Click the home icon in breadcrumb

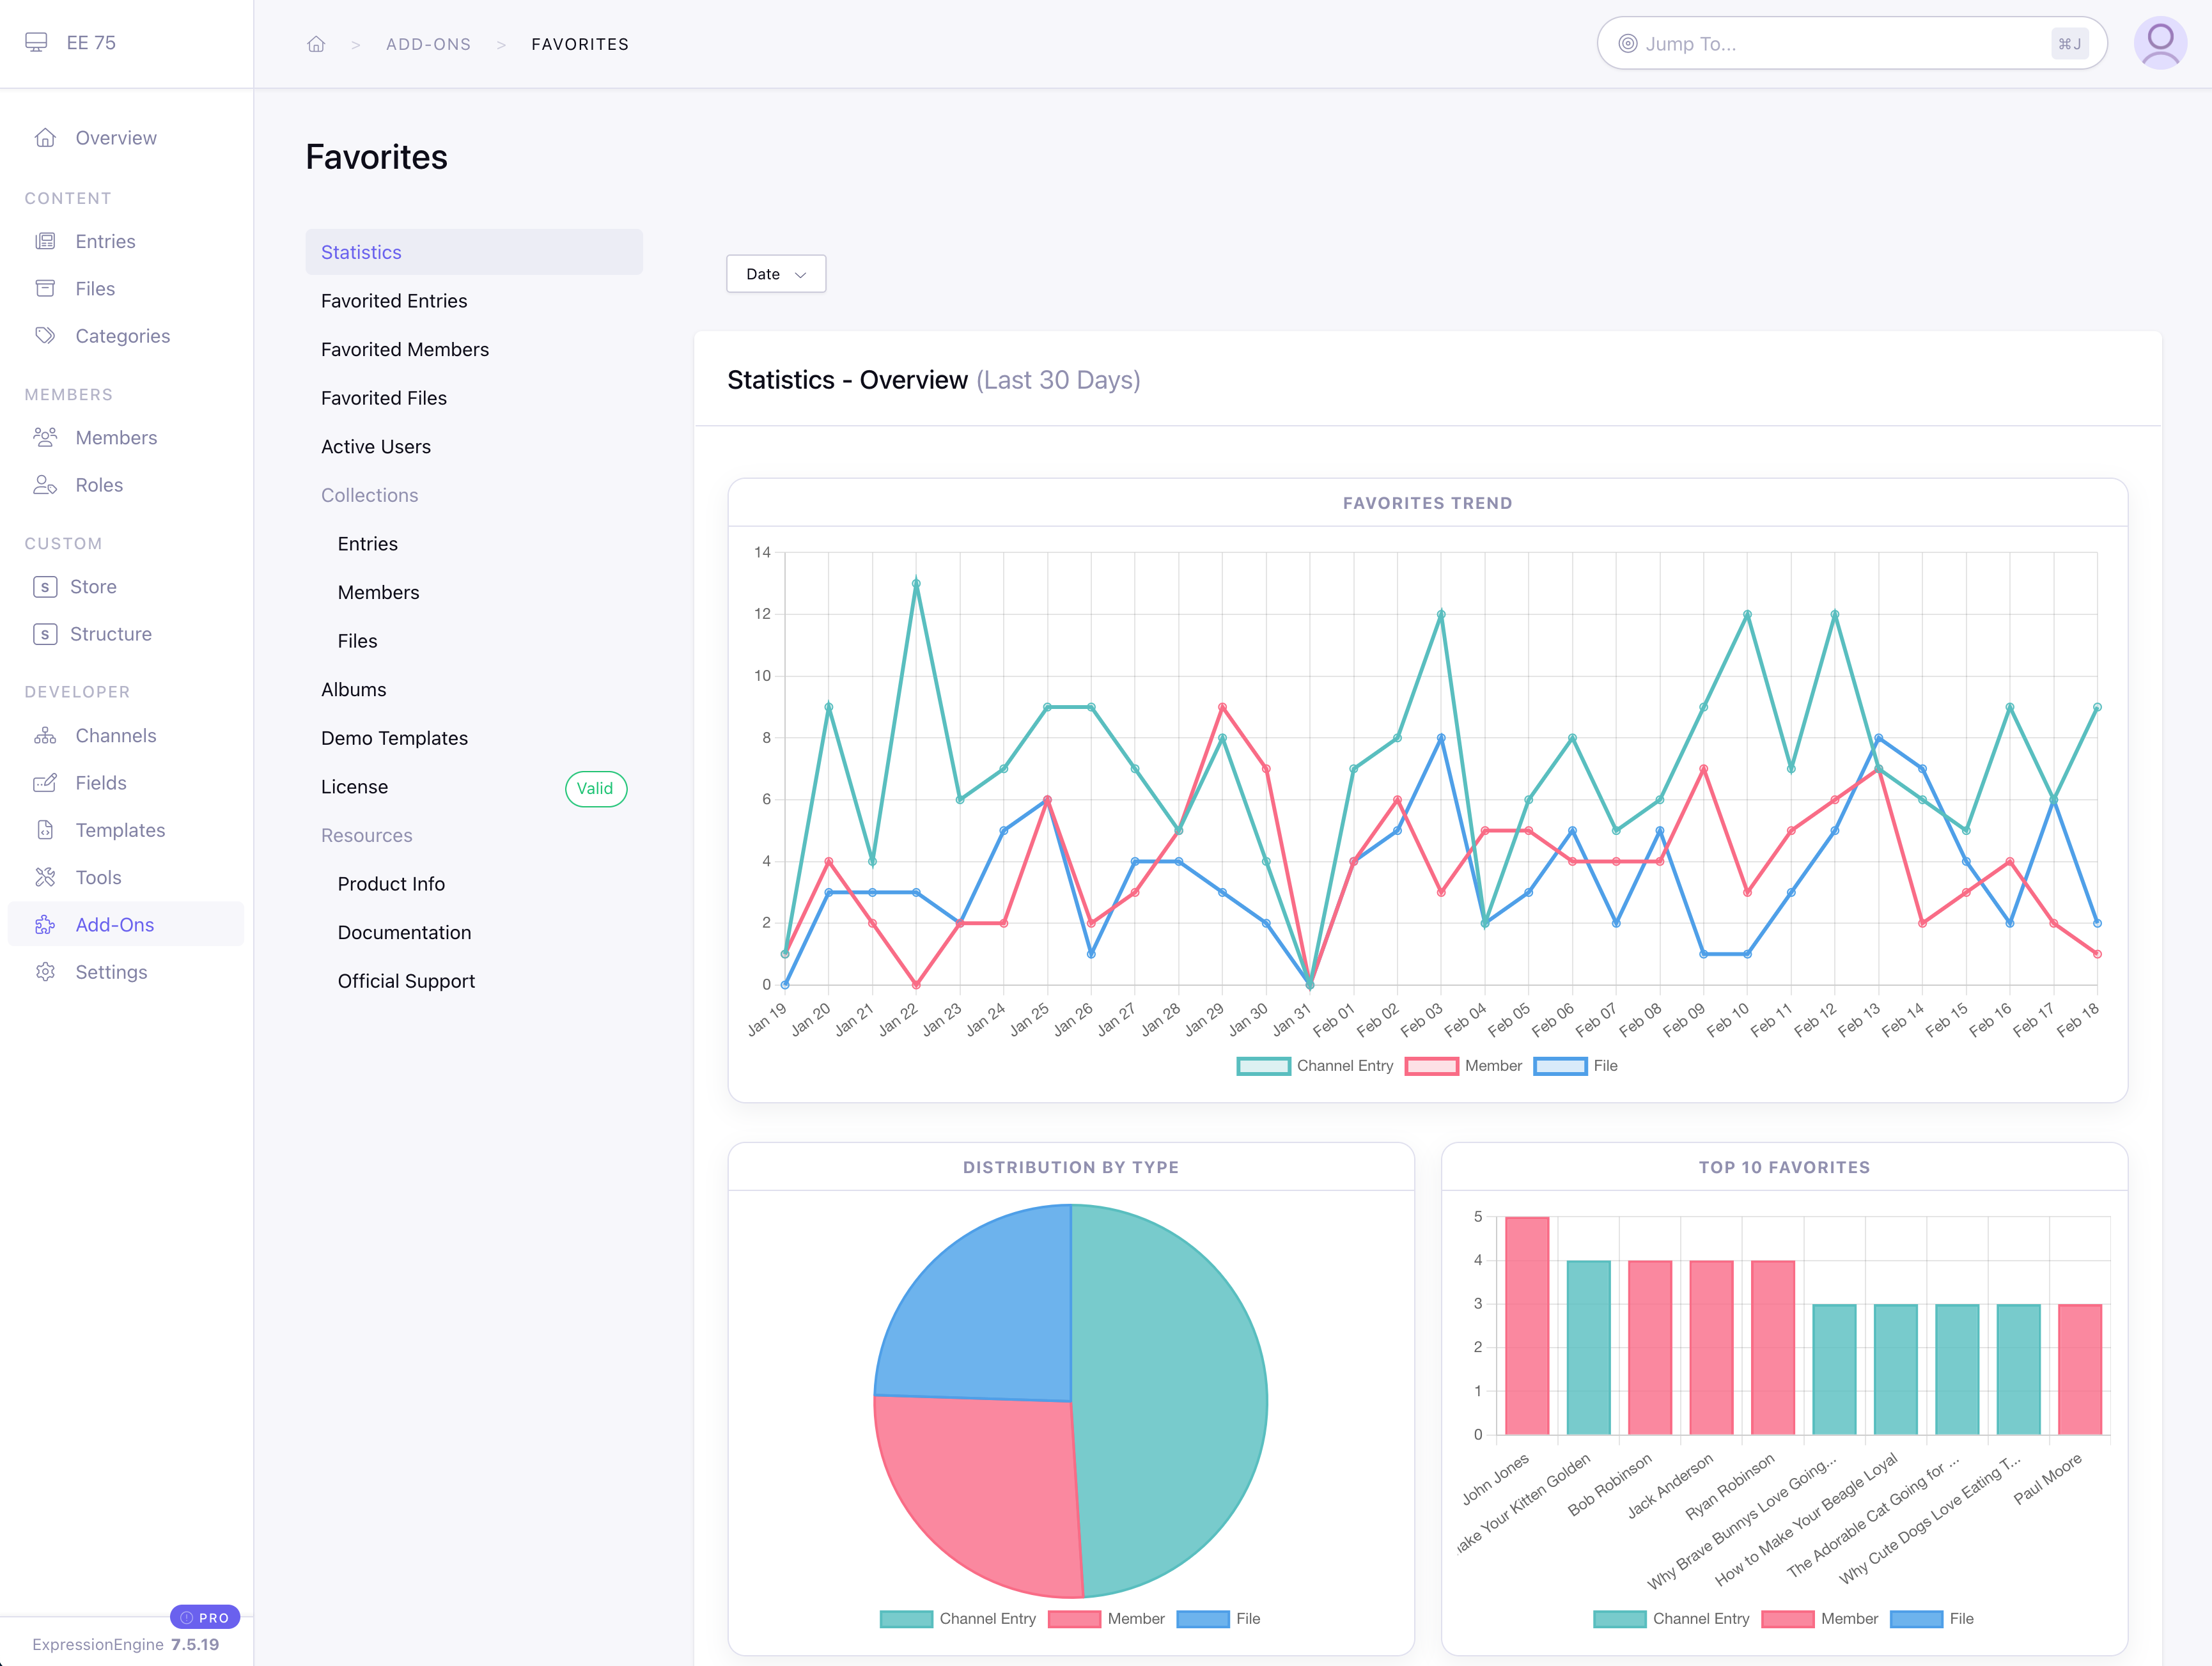(x=316, y=44)
